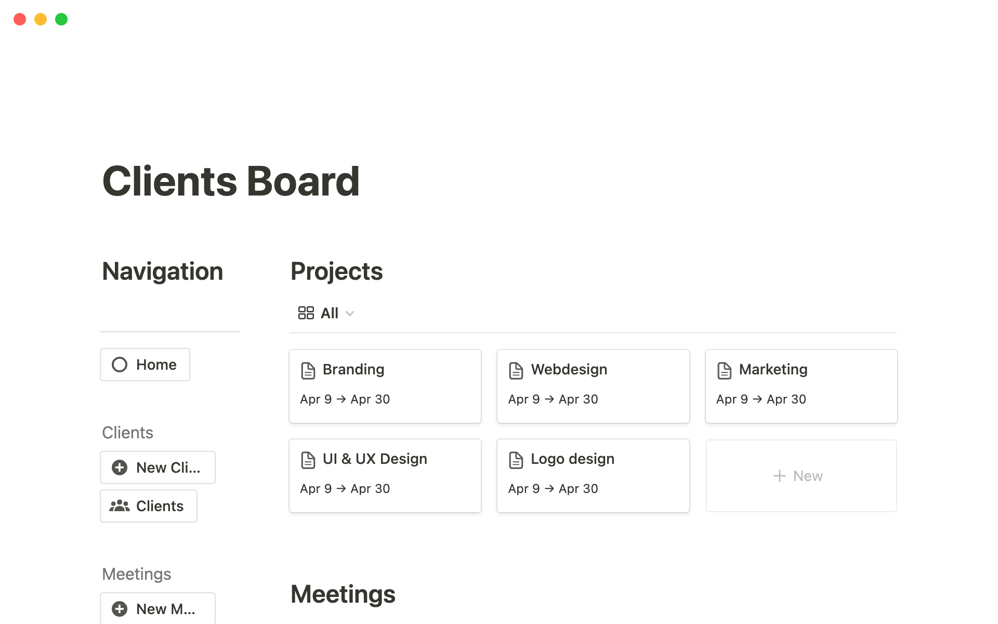Click the plus icon on New Client button
Image resolution: width=998 pixels, height=624 pixels.
(x=120, y=467)
